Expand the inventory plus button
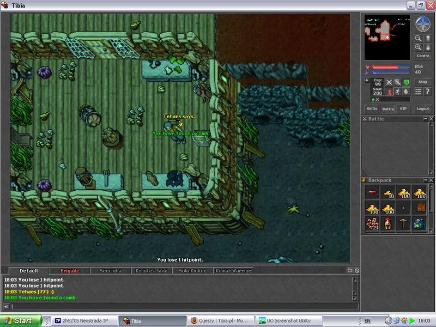Screen dimensions: 436x327 click(x=367, y=81)
